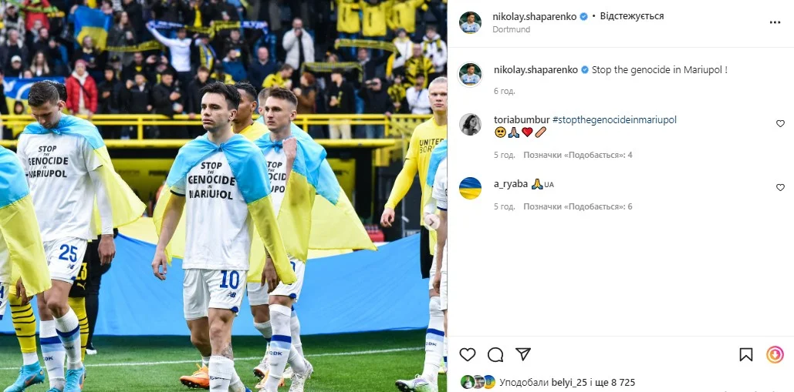The width and height of the screenshot is (794, 392).
Task: Click the pink download extension icon
Action: point(775,354)
